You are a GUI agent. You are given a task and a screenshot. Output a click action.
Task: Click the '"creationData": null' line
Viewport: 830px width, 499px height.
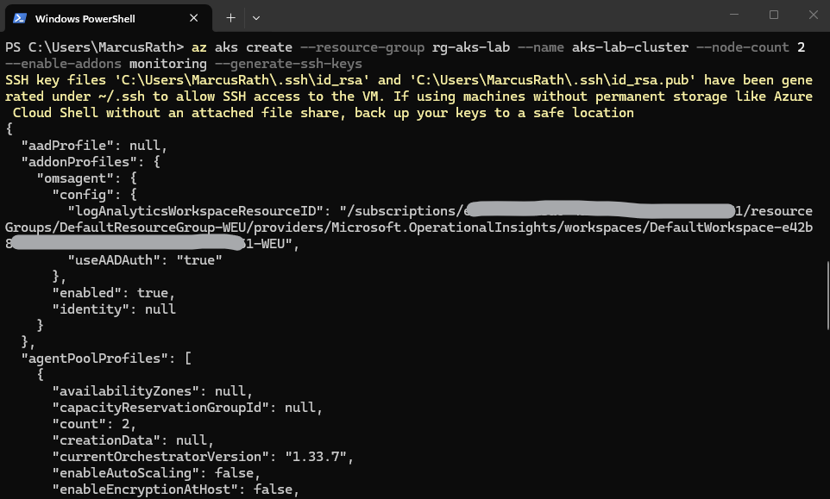[x=133, y=440]
